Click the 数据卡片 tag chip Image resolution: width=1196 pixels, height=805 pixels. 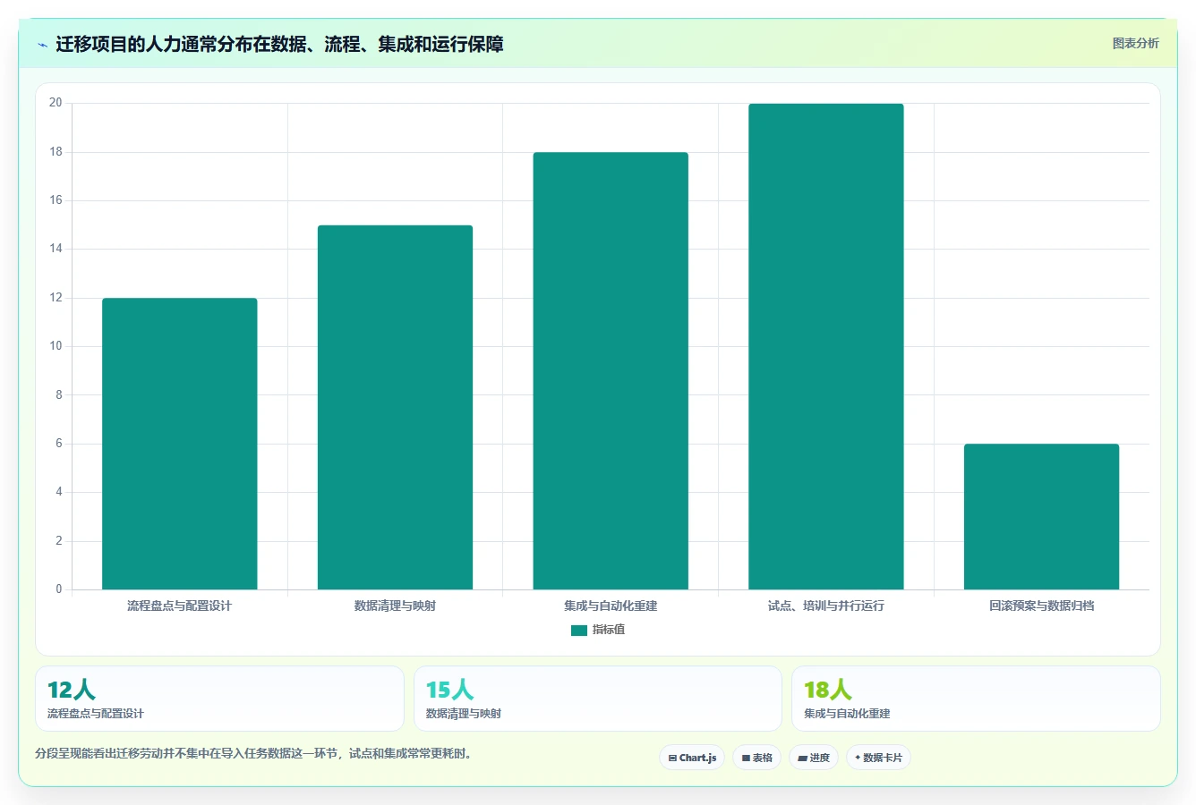point(878,758)
